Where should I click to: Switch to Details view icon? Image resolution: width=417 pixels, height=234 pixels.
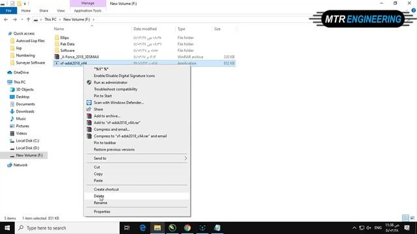[405, 218]
